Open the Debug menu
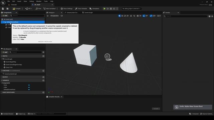Image resolution: width=214 pixels, height=120 pixels. (x=31, y=1)
